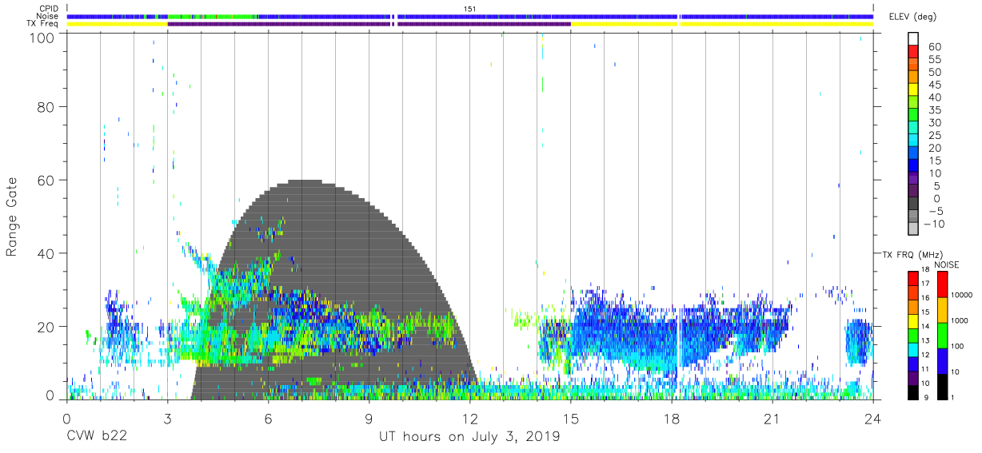Click the y-axis tick label '60'
Screen dimensions: 982x453
click(47, 180)
